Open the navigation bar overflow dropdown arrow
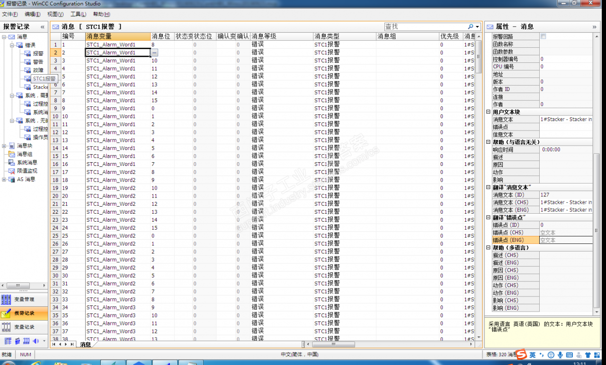Image resolution: width=606 pixels, height=365 pixels. tap(44, 341)
